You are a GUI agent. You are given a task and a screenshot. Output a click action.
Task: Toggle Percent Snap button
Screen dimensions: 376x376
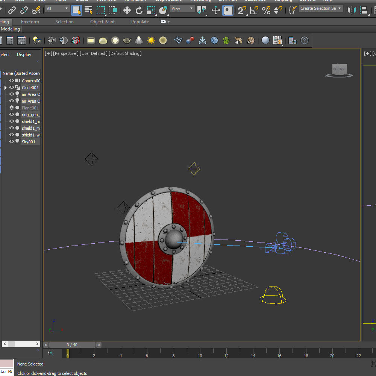pyautogui.click(x=266, y=10)
